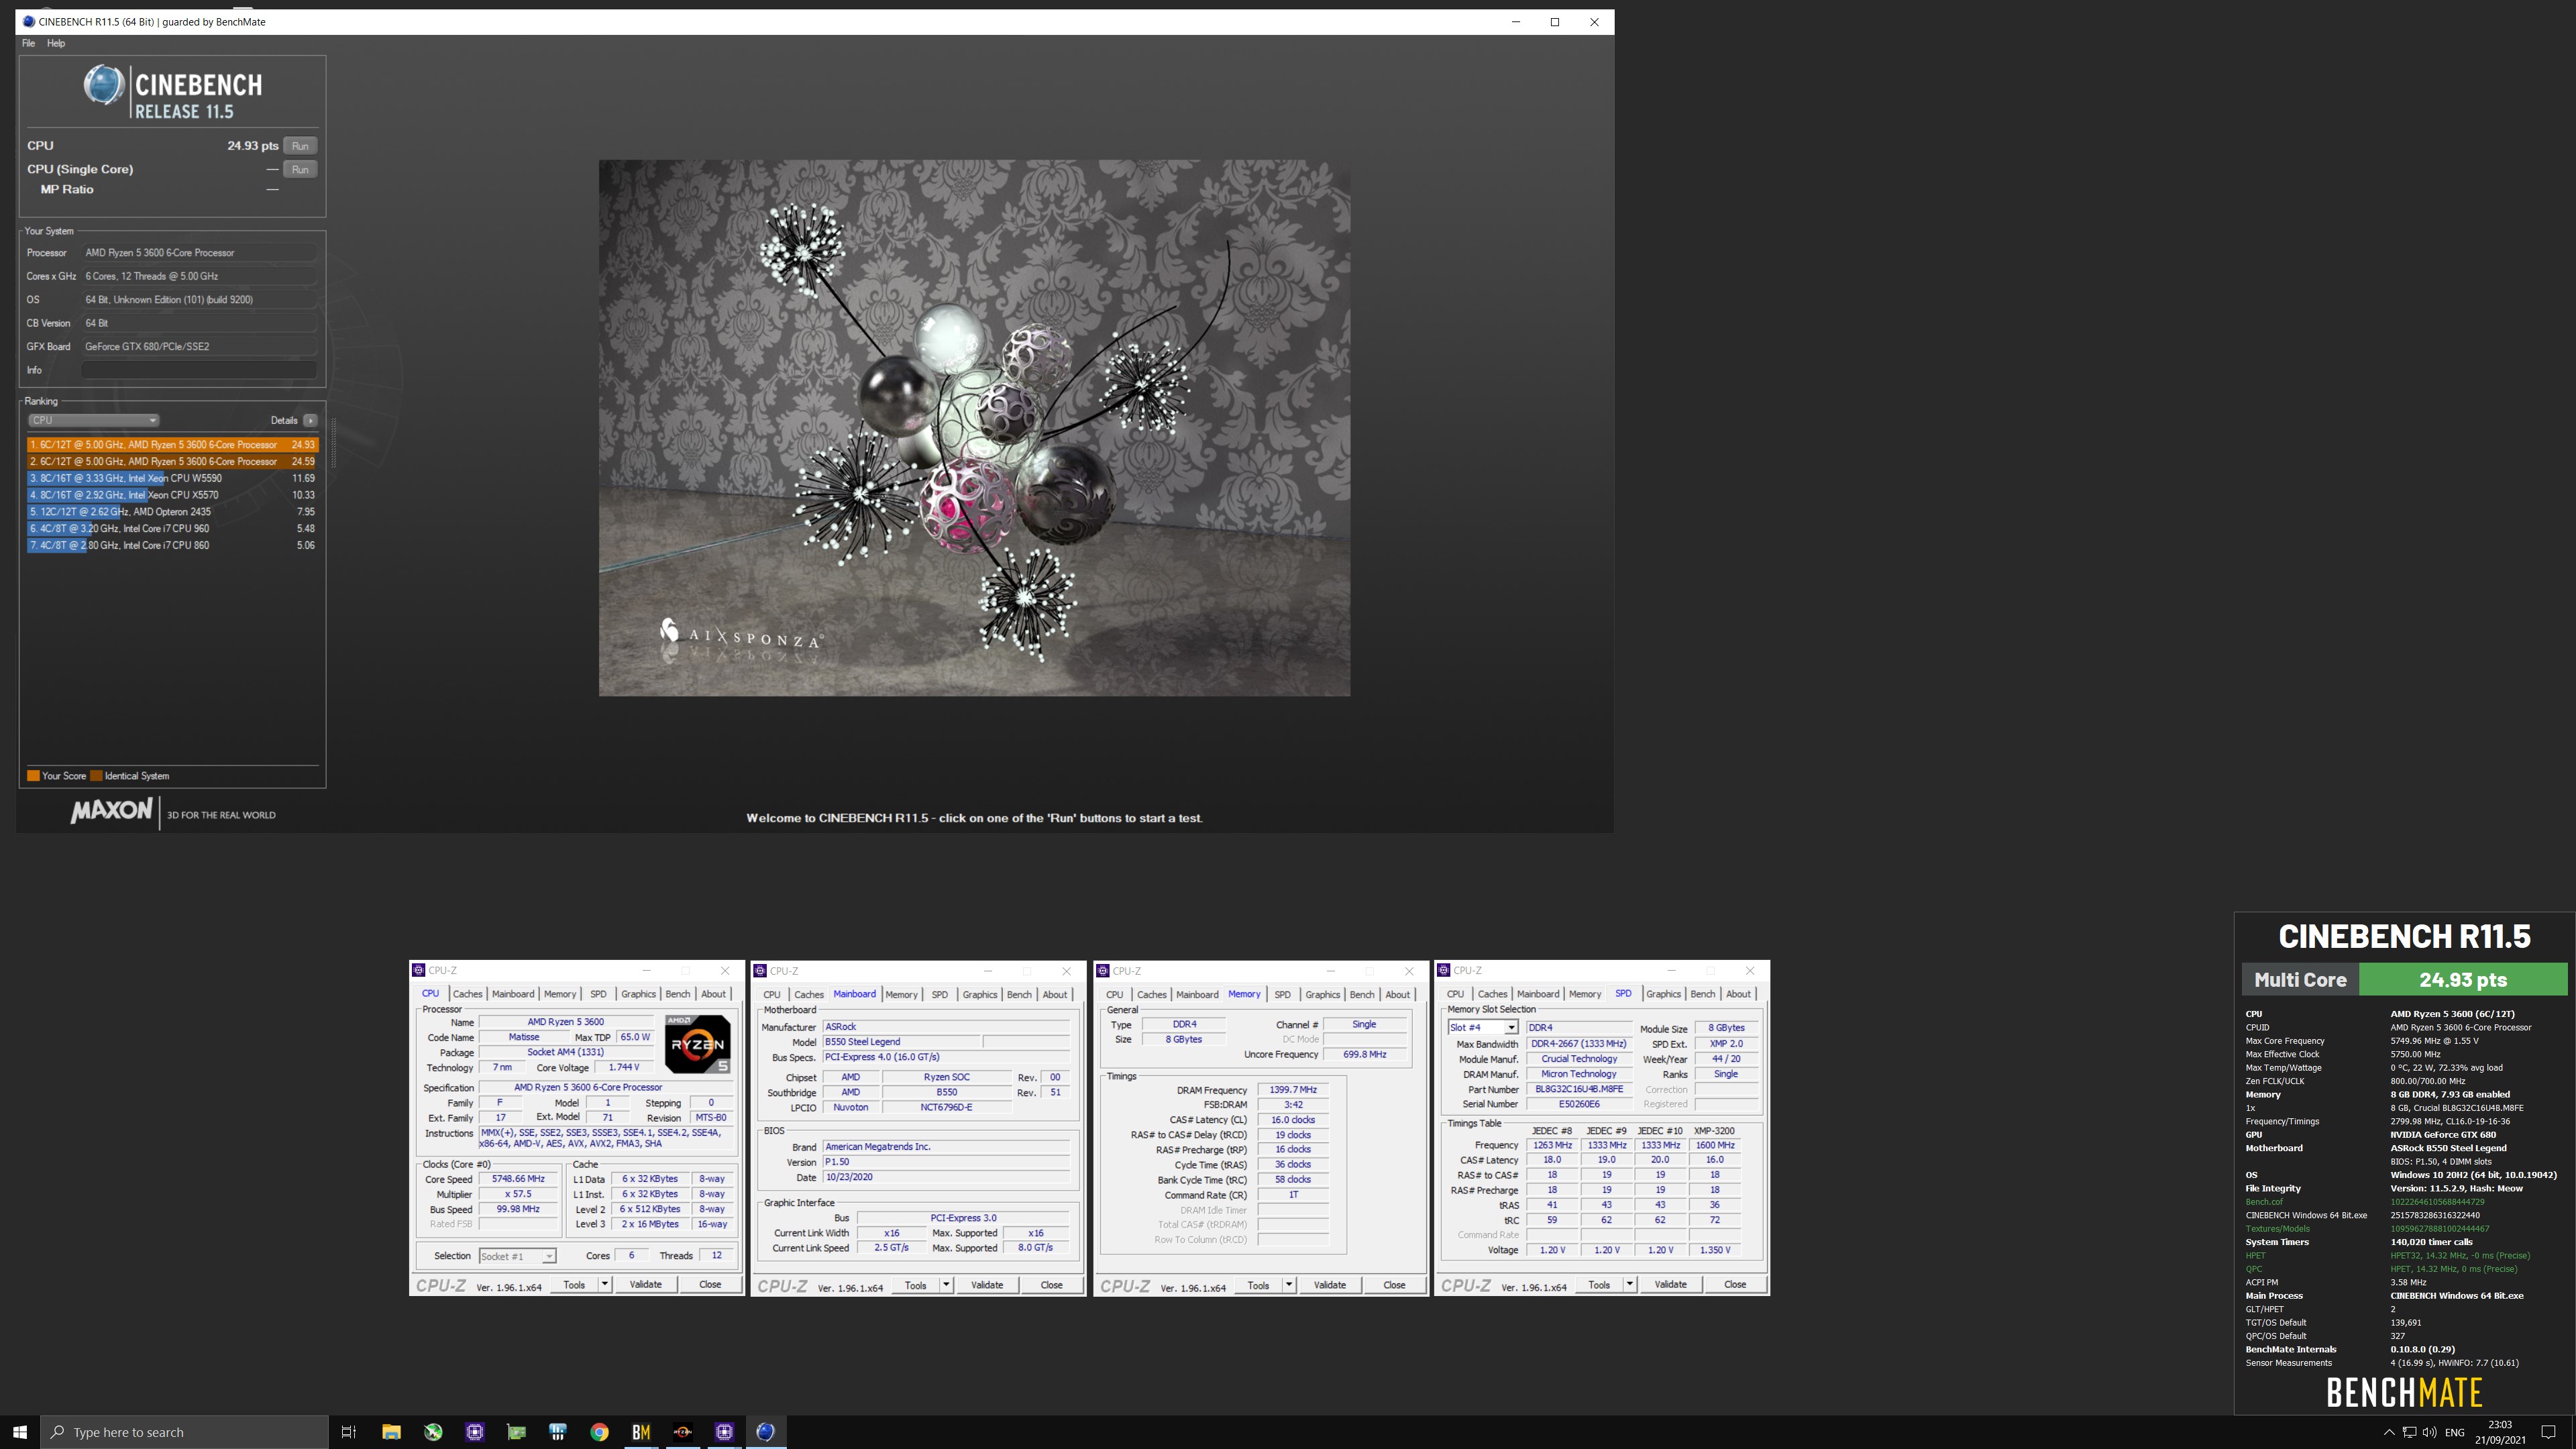2576x1449 pixels.
Task: Open the Help menu in Cinebench
Action: 56,43
